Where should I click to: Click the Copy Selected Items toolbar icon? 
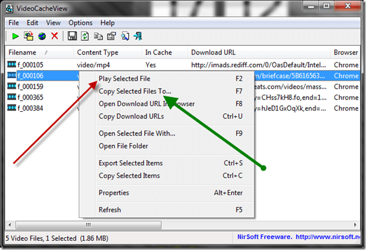pyautogui.click(x=98, y=36)
